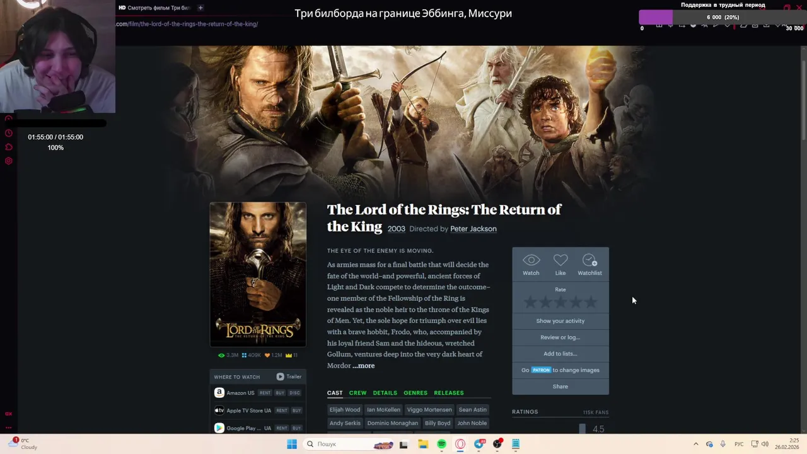The height and width of the screenshot is (454, 807).
Task: Click the crown top-250 rank icon
Action: (288, 355)
